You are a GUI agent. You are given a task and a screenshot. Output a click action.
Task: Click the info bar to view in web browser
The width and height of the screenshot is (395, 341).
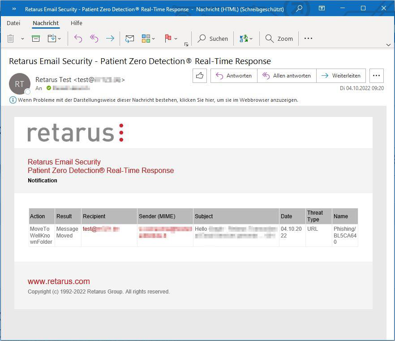158,100
